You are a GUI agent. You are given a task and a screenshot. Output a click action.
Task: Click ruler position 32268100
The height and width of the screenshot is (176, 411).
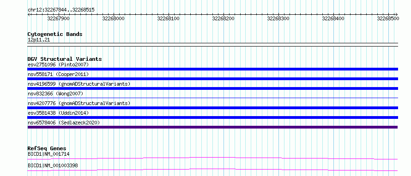168,18
